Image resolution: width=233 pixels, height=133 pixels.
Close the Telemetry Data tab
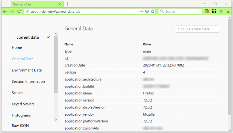pos(60,4)
